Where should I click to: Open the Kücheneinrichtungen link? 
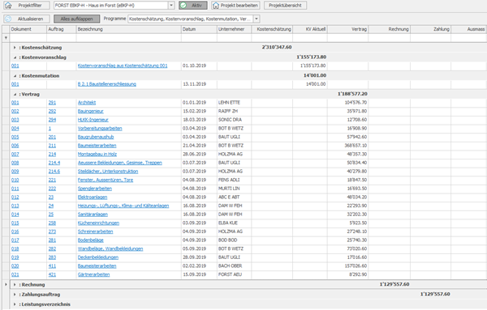98,223
